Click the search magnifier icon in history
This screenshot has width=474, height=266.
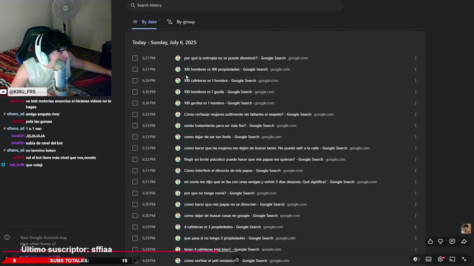[x=133, y=5]
